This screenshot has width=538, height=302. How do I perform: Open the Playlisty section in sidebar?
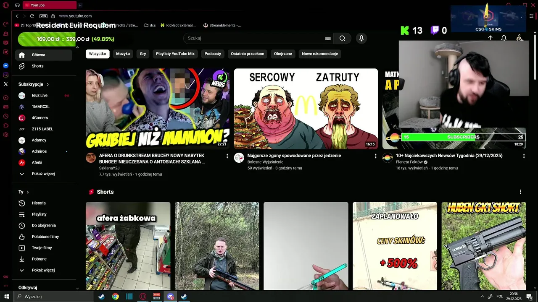coord(44,214)
